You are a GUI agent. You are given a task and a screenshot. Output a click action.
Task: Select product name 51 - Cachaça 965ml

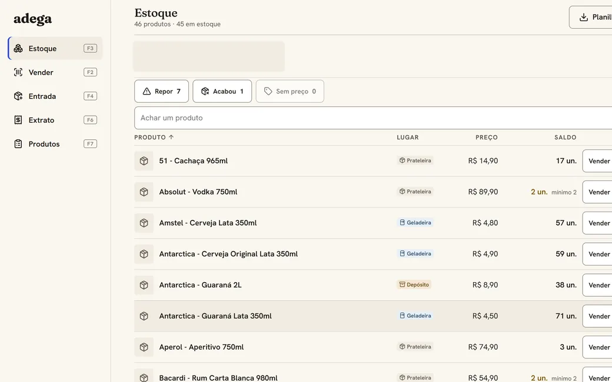point(193,160)
